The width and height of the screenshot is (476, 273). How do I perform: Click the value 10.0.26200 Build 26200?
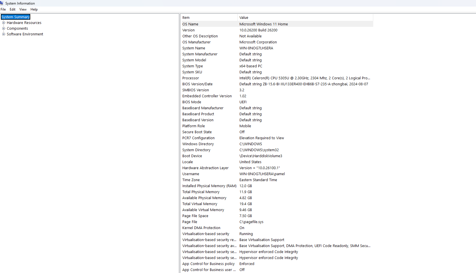click(x=258, y=30)
